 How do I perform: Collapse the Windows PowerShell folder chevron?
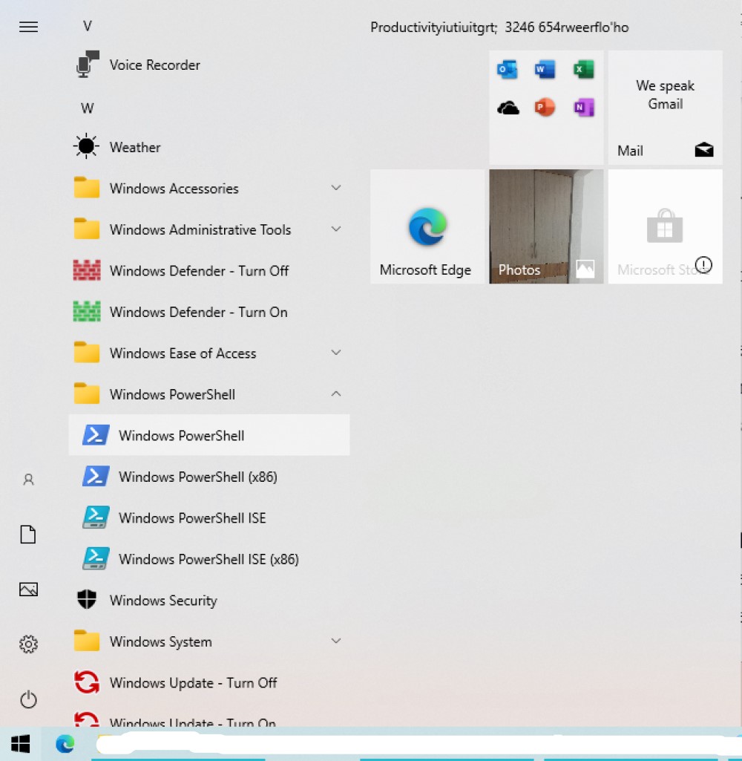[x=335, y=393]
